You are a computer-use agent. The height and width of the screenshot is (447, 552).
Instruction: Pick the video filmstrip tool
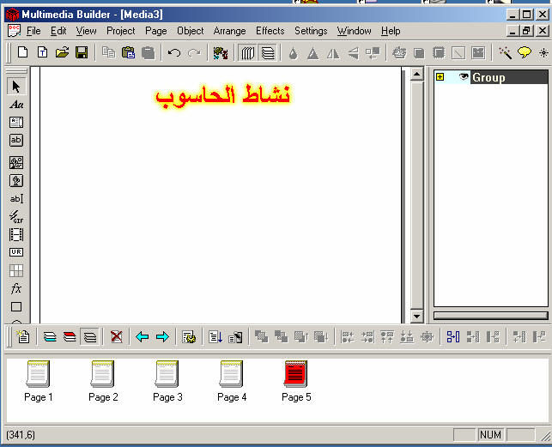(16, 235)
